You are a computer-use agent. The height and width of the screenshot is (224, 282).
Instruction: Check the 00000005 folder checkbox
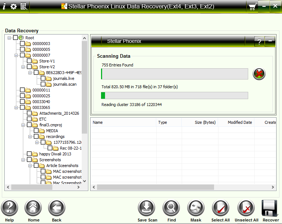click(x=22, y=49)
